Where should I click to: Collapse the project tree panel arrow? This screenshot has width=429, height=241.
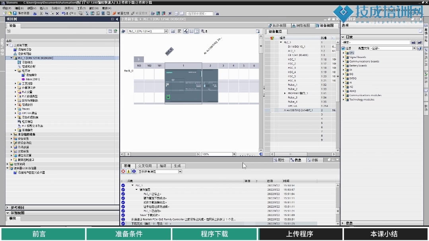[117, 19]
